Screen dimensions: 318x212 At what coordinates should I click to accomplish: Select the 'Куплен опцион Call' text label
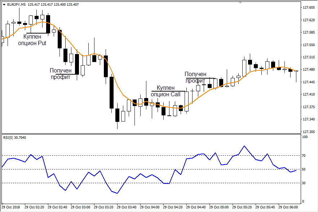[165, 91]
